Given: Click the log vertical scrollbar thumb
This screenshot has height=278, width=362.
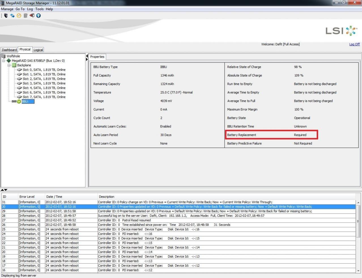Looking at the screenshot, I should click(358, 221).
